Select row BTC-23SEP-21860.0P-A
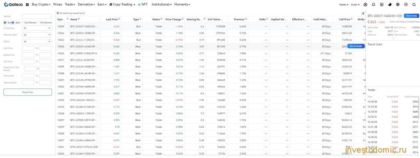This screenshot has width=420, height=158. [210, 53]
